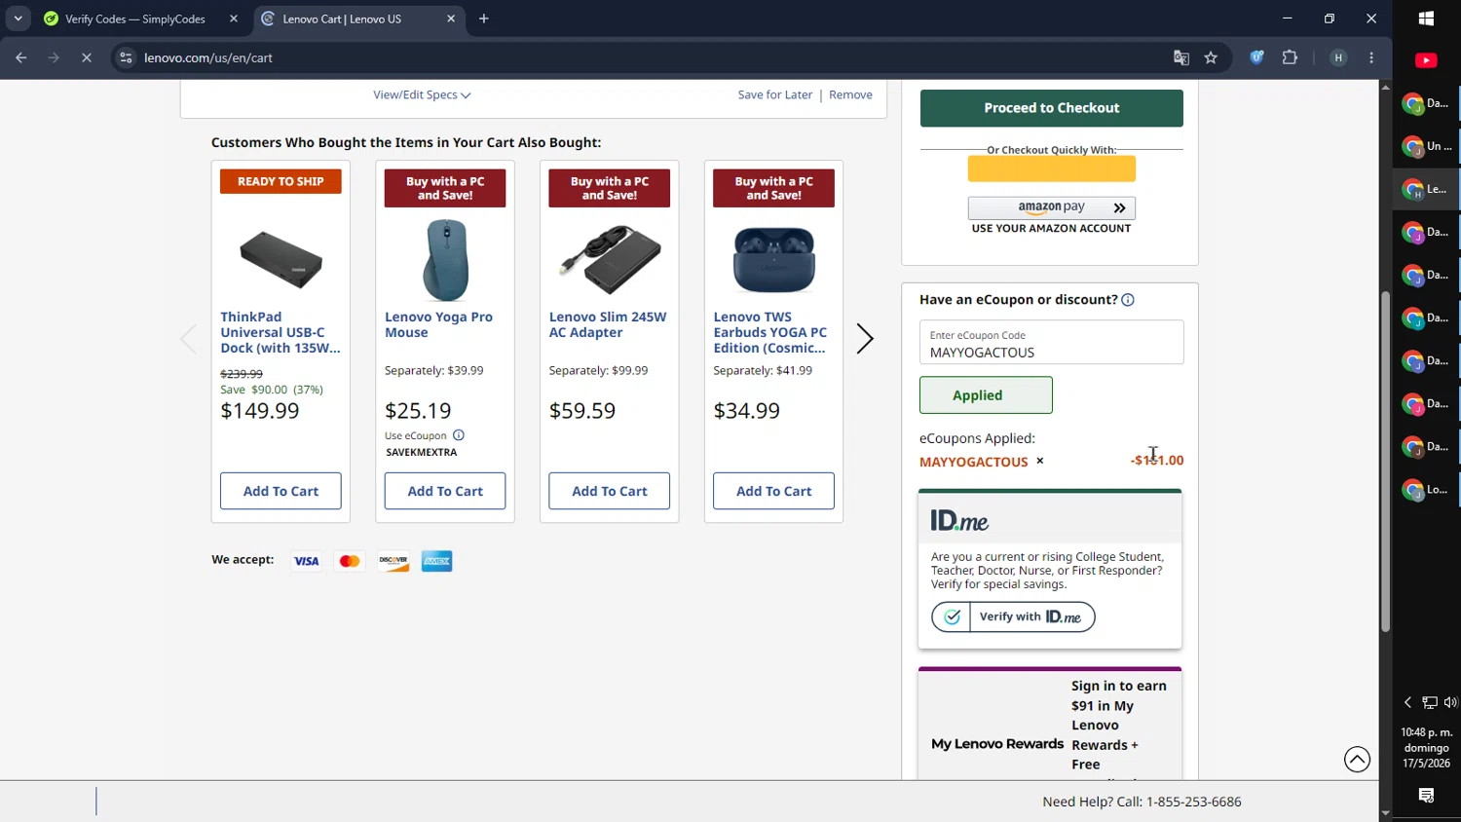The height and width of the screenshot is (822, 1461).
Task: Open the Chrome profile H avatar
Action: (x=1338, y=57)
